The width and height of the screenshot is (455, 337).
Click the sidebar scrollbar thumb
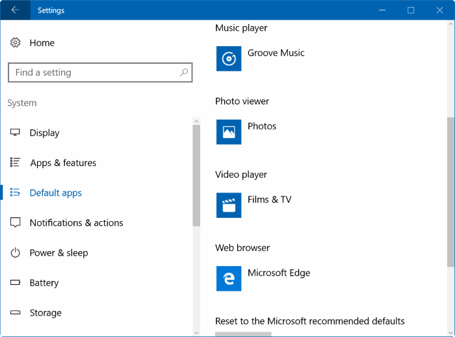tap(196, 176)
